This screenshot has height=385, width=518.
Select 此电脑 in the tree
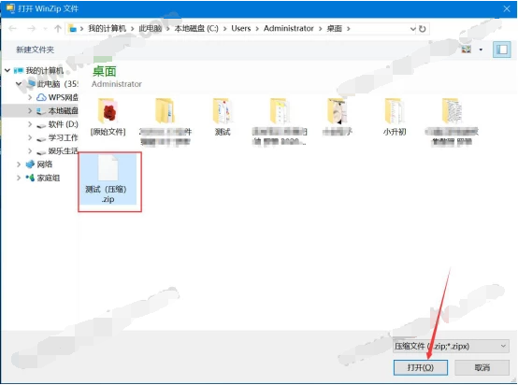(57, 84)
